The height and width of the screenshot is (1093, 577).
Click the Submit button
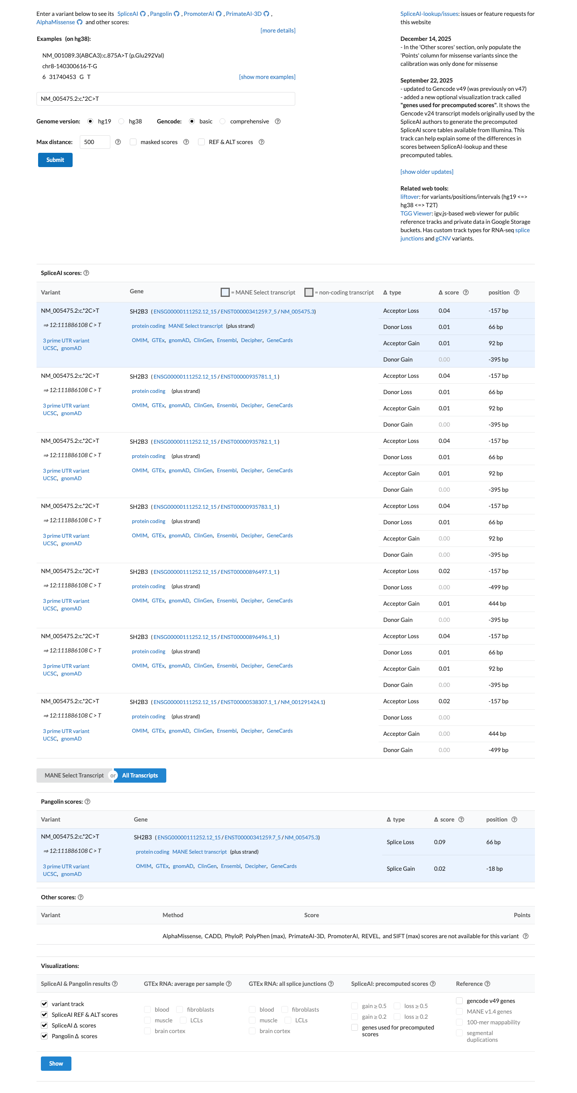[x=55, y=160]
